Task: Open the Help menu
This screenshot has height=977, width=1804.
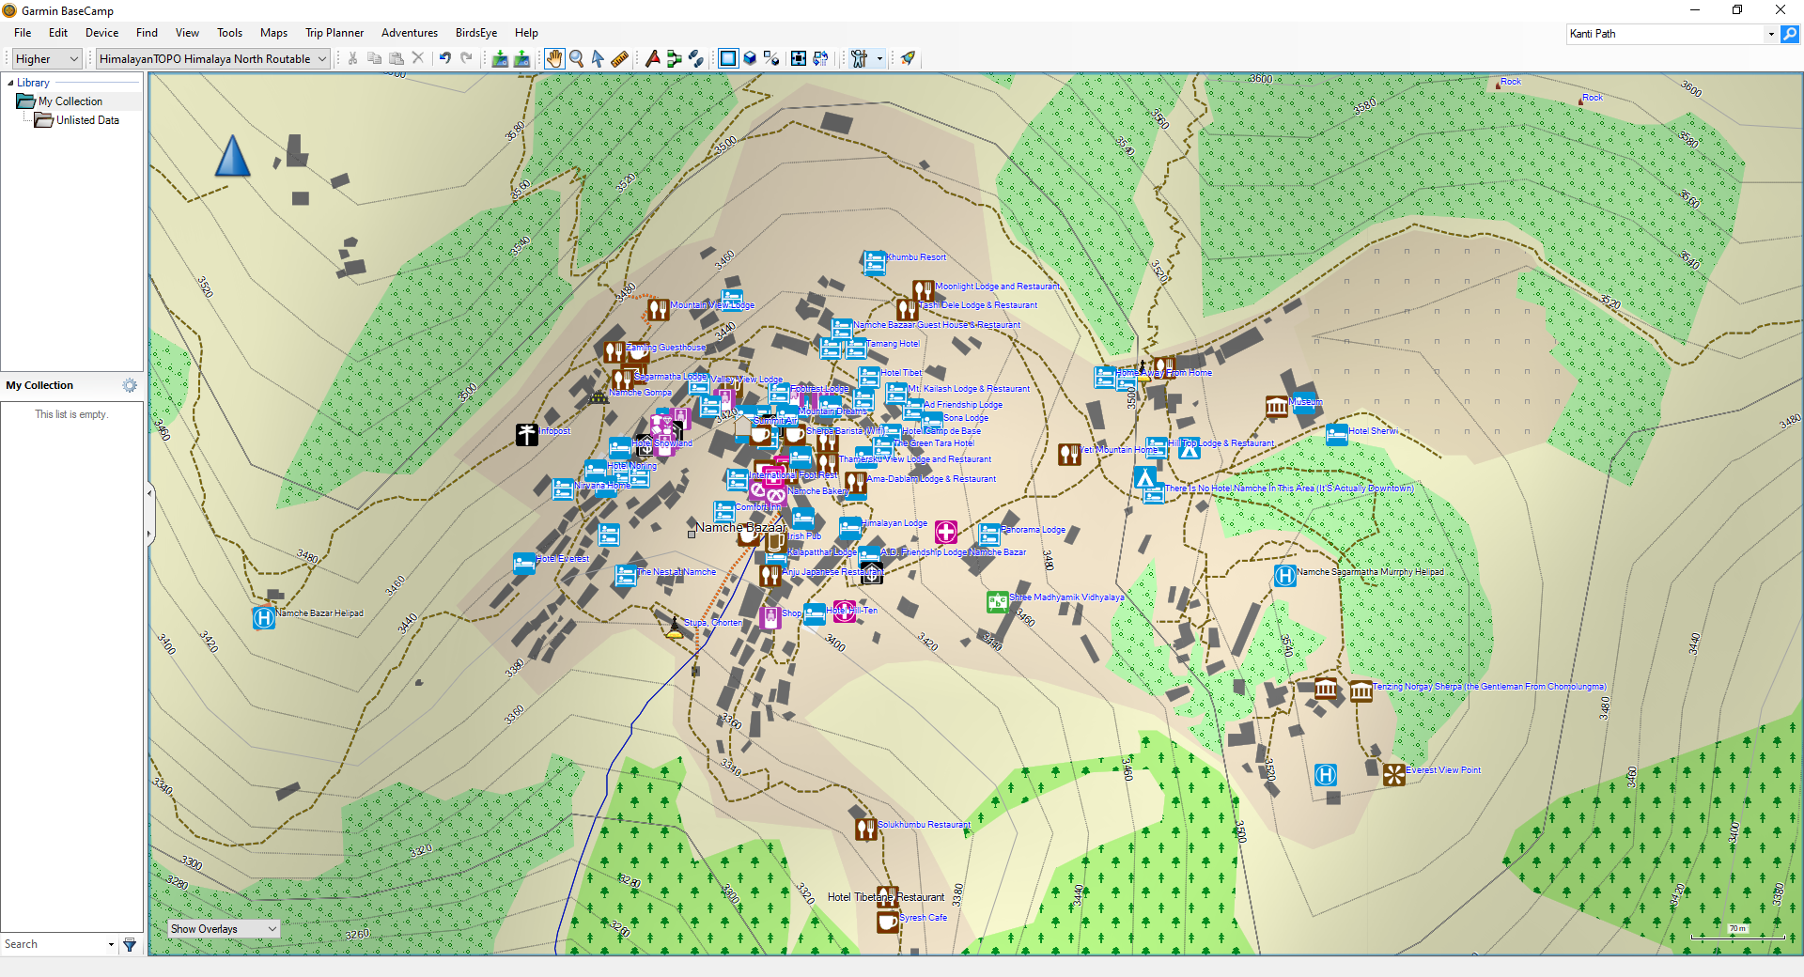Action: 526,33
